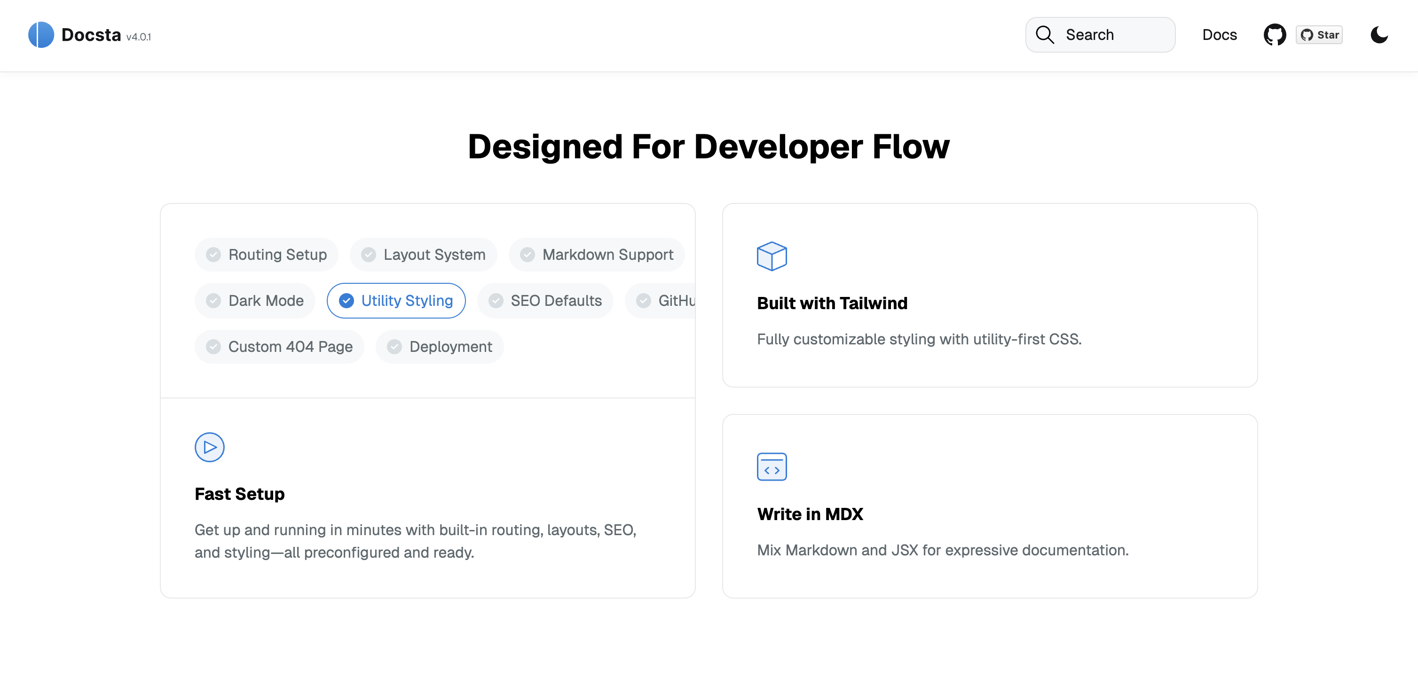Click the v4.0.1 version label
This screenshot has width=1418, height=685.
click(139, 37)
